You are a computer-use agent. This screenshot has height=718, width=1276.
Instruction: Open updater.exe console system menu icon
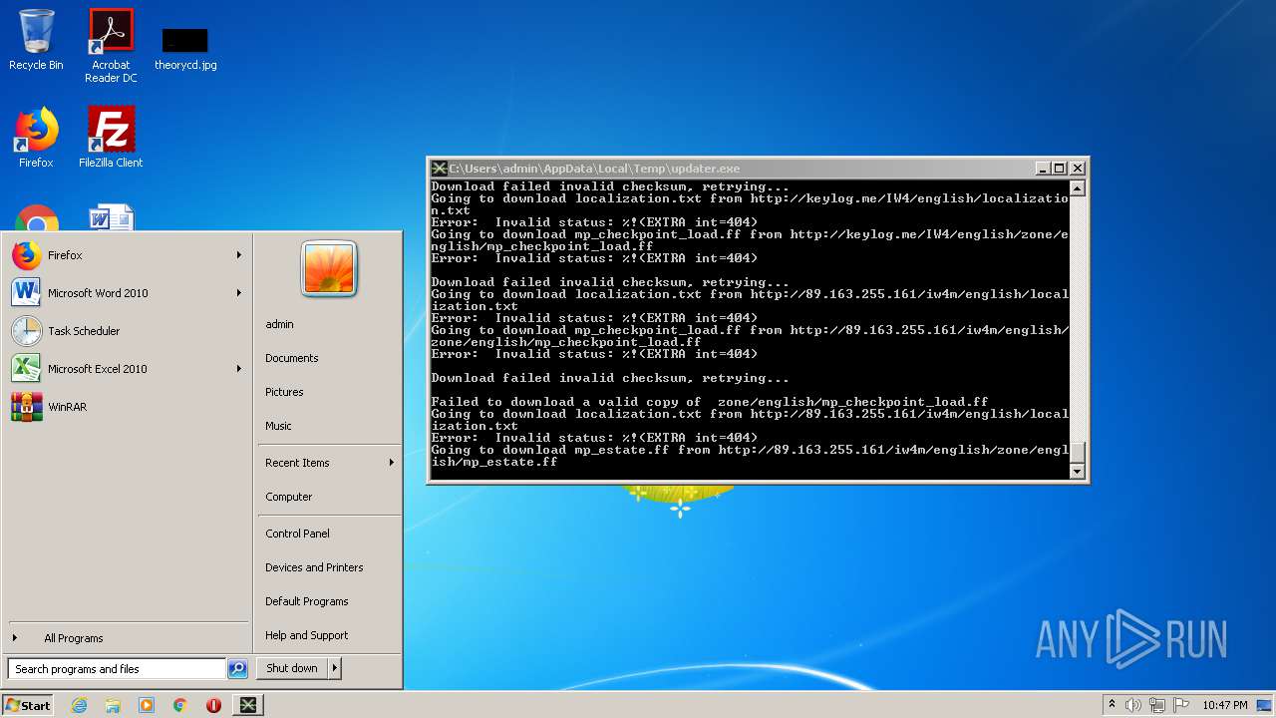(439, 169)
